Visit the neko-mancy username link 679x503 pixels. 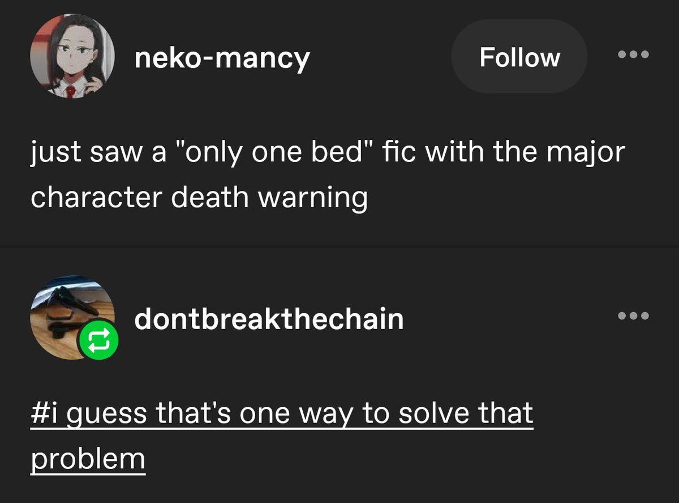point(222,58)
